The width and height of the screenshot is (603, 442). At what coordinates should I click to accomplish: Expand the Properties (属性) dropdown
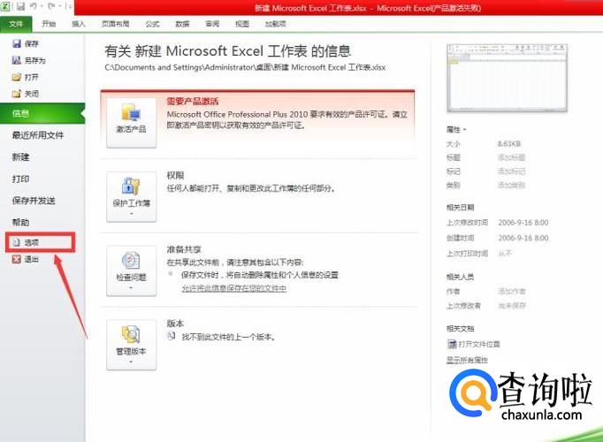[456, 130]
